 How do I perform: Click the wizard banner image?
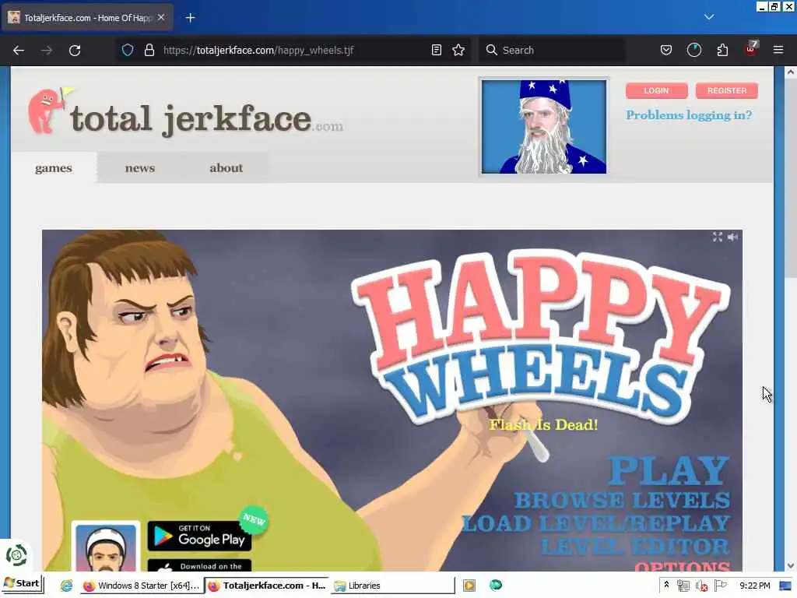544,127
